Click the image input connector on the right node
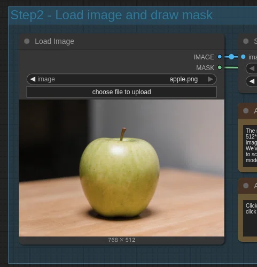 pyautogui.click(x=243, y=57)
